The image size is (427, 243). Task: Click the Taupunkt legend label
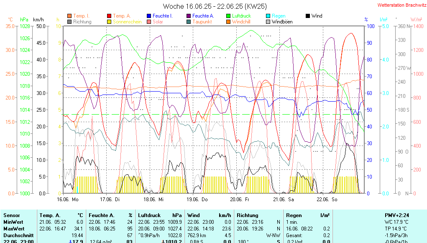tap(202, 22)
